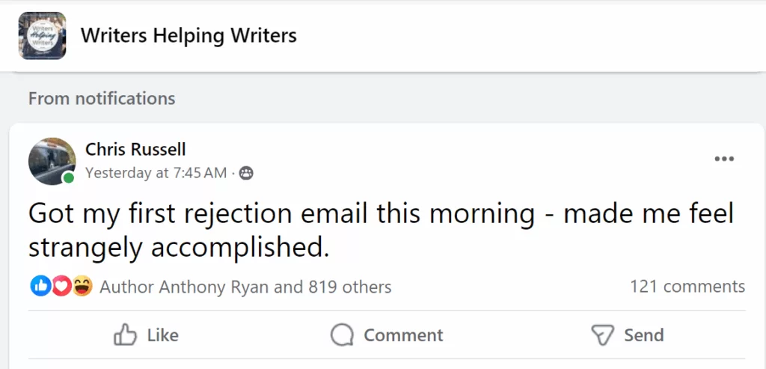This screenshot has width=766, height=369.
Task: Click the Yesterday at 7:45 AM timestamp
Action: 156,173
